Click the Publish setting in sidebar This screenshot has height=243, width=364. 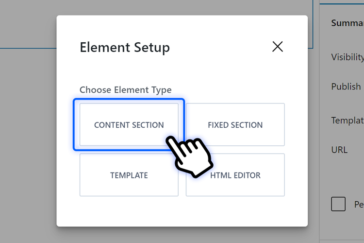click(x=346, y=87)
